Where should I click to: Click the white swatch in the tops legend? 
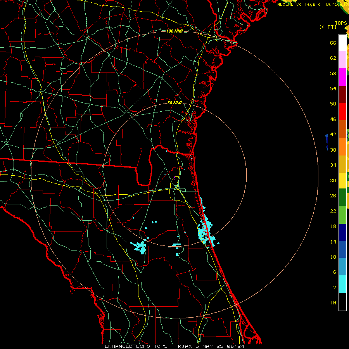click(x=342, y=43)
